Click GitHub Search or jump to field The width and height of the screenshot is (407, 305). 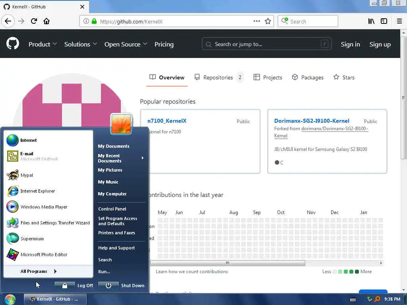click(x=267, y=44)
